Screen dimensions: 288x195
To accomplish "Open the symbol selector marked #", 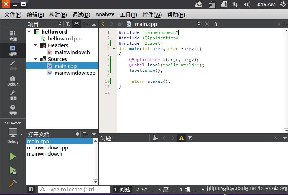I will (x=216, y=24).
